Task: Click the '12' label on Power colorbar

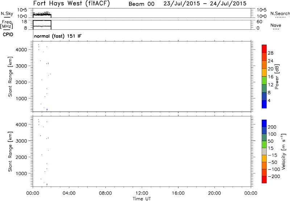Action: tap(270, 85)
